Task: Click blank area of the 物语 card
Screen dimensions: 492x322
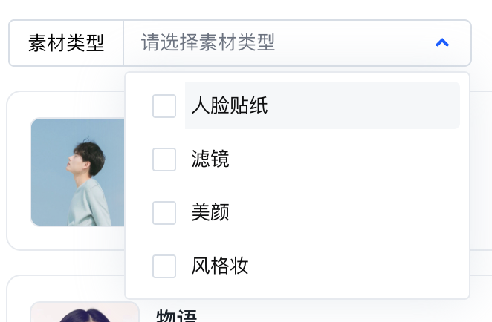Action: pos(334,312)
